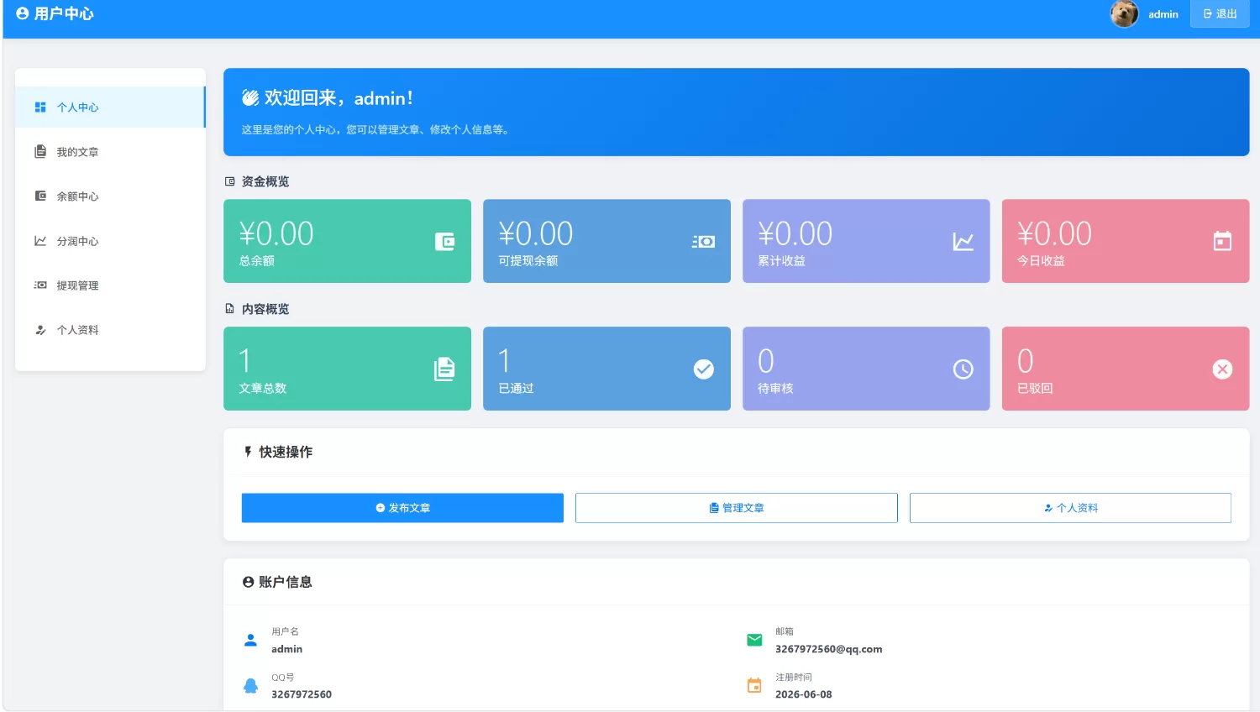Click the registration date 2026-06-08

coord(804,694)
